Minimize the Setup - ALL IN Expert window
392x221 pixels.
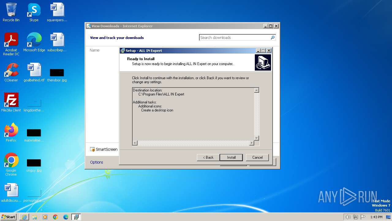pyautogui.click(x=258, y=51)
